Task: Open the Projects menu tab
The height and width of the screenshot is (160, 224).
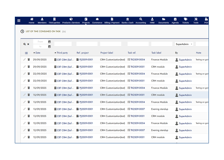Action: point(86,21)
